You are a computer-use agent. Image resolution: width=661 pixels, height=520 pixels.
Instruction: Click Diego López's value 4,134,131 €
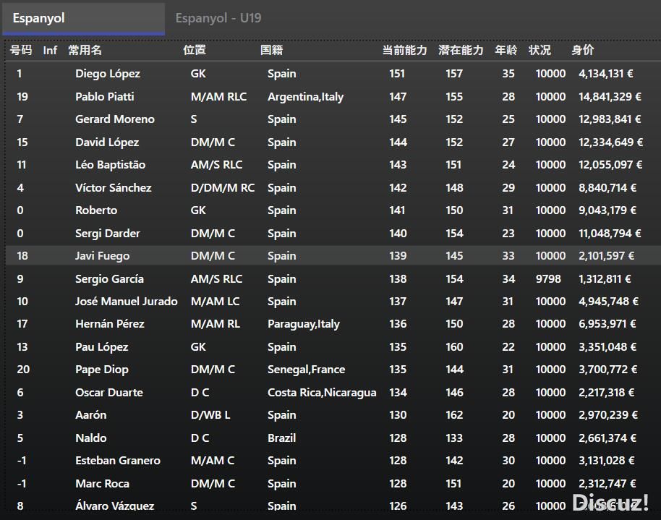[x=606, y=74]
